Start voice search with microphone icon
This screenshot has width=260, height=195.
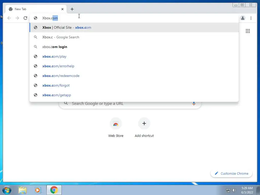coord(193,104)
